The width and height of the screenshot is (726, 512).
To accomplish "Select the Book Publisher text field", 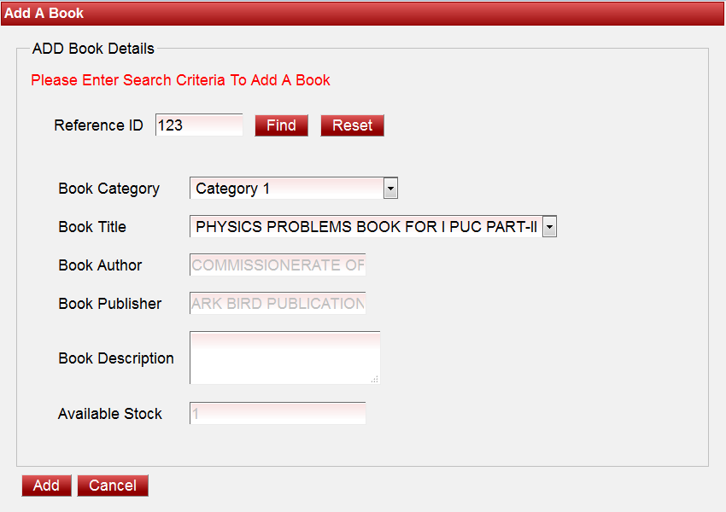I will pyautogui.click(x=278, y=304).
